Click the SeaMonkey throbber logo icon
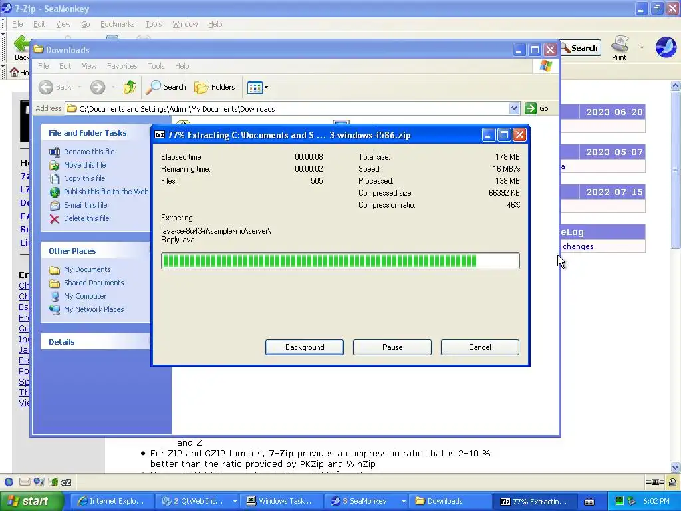 tap(666, 47)
